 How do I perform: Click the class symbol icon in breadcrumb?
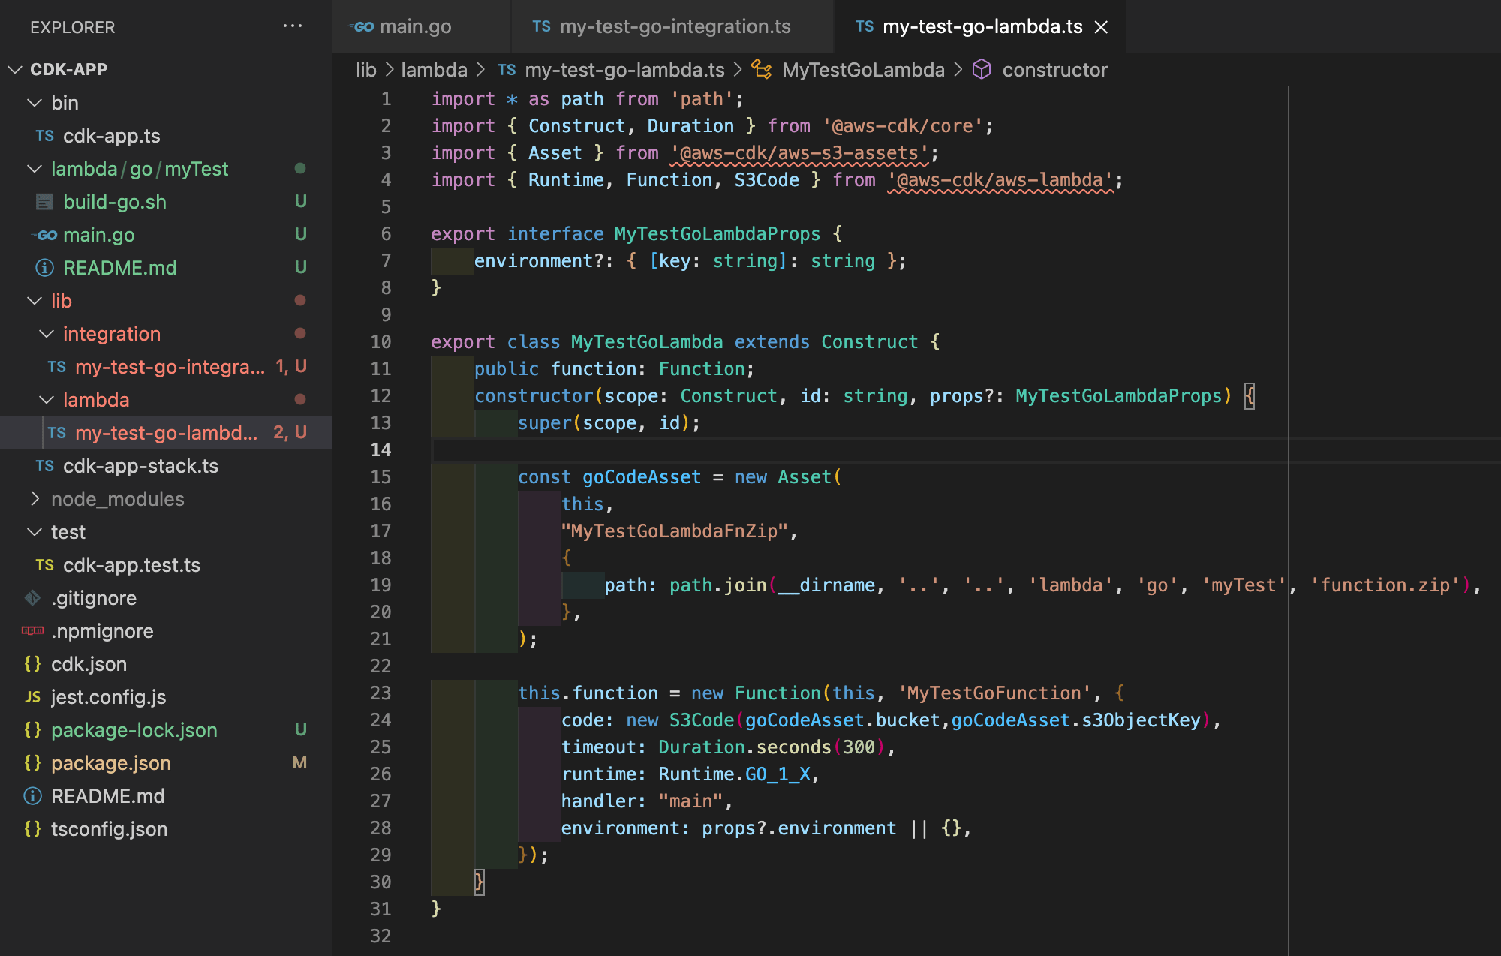[761, 69]
